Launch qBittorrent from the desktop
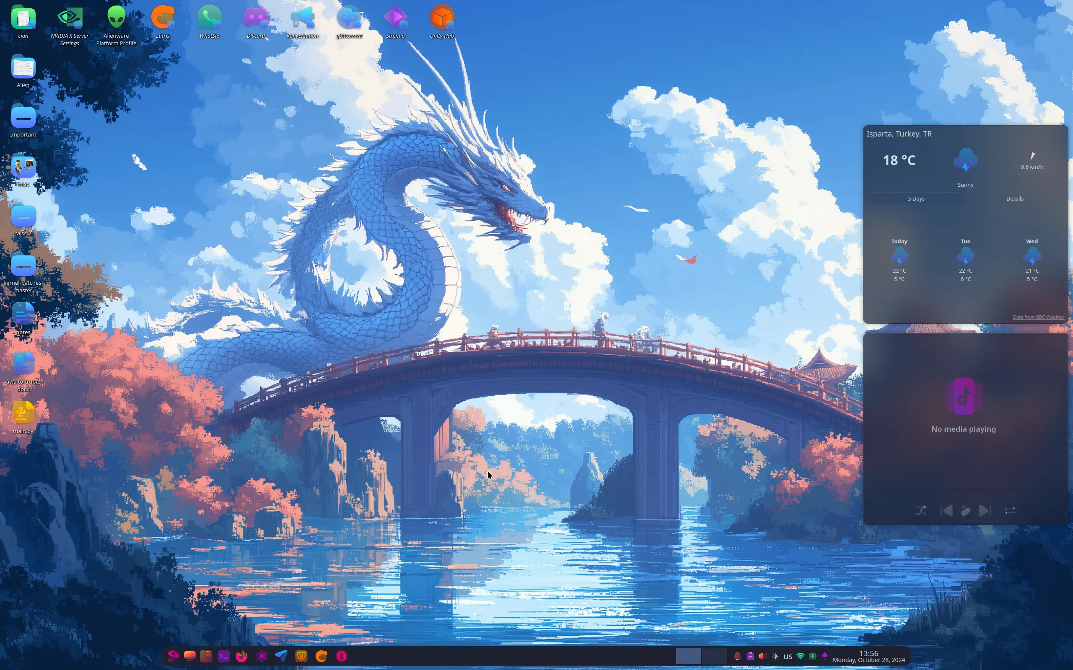Viewport: 1073px width, 670px height. click(x=349, y=22)
